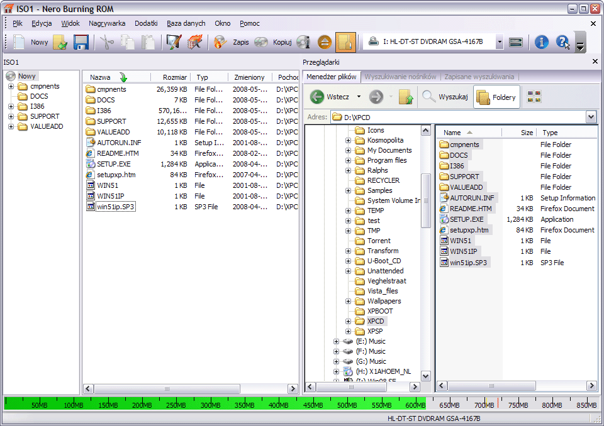Start burning with the Zapis disc icon

tap(220, 42)
